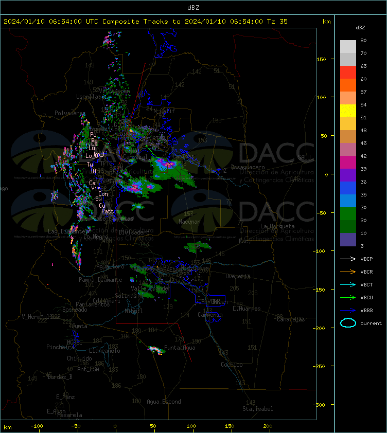Pick the dark orange 60 dBZ color band
This screenshot has width=387, height=433.
coord(348,85)
